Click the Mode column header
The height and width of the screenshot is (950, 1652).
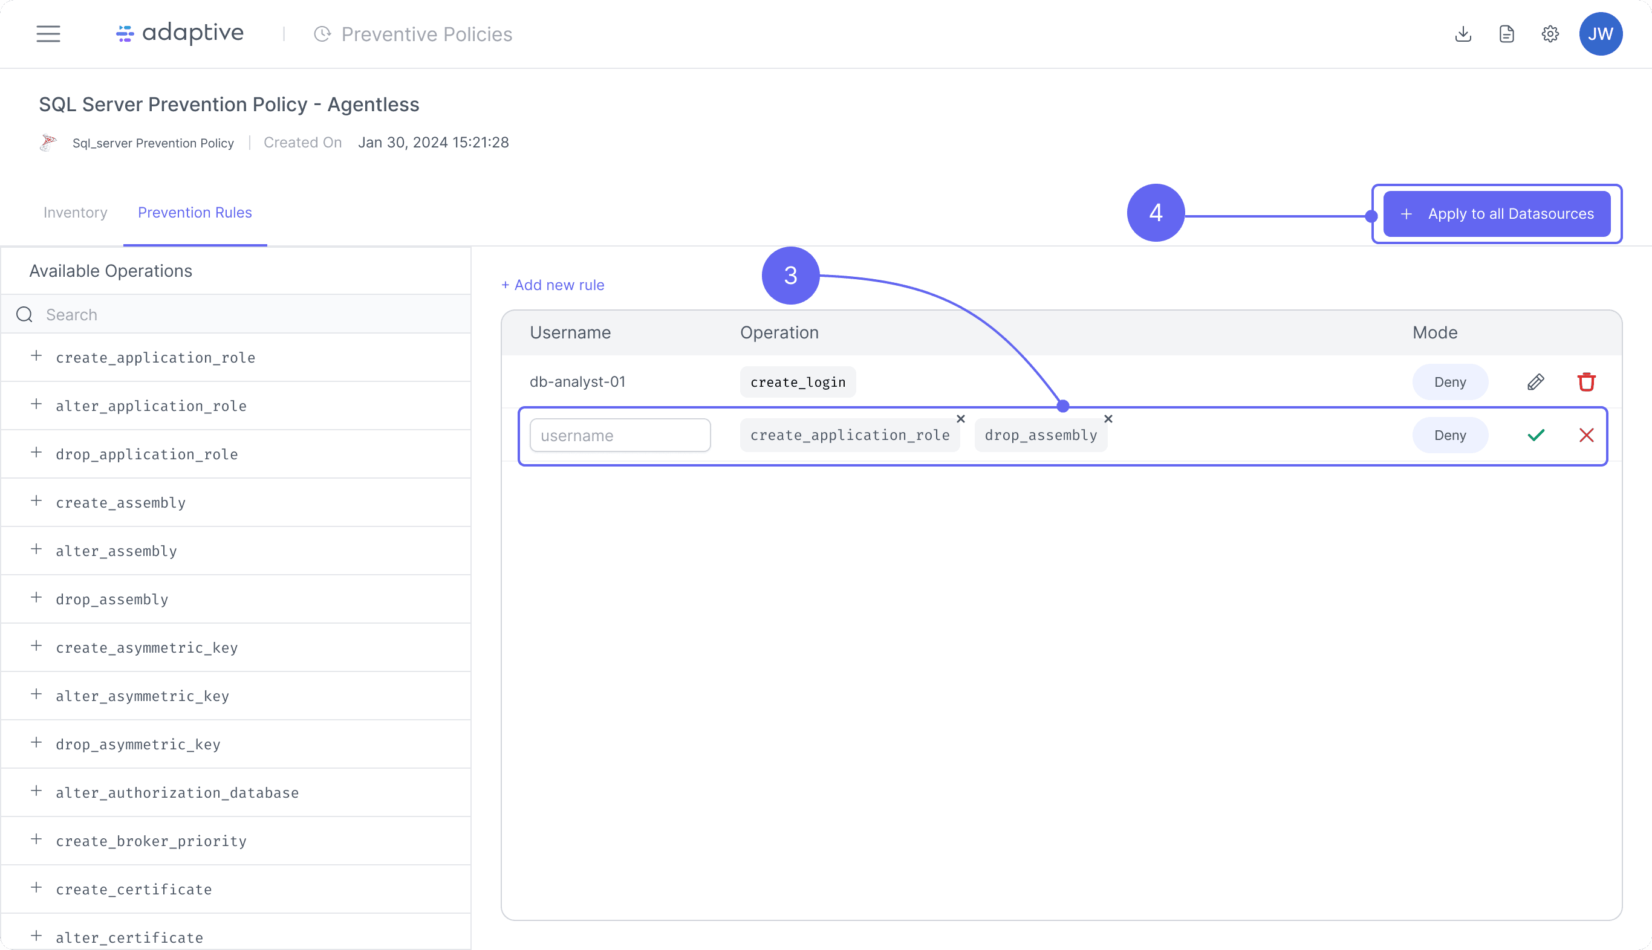(x=1435, y=333)
